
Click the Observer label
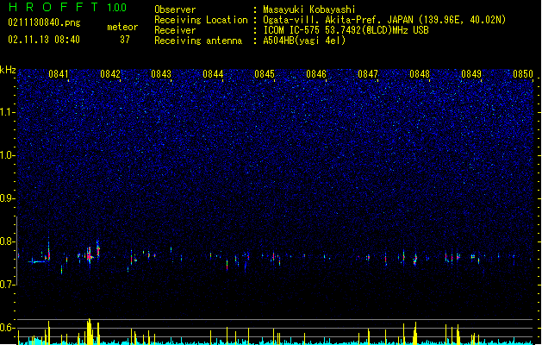pyautogui.click(x=175, y=9)
